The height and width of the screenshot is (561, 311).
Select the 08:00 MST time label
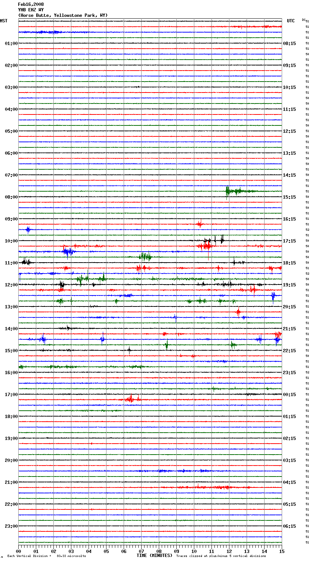[x=11, y=197]
